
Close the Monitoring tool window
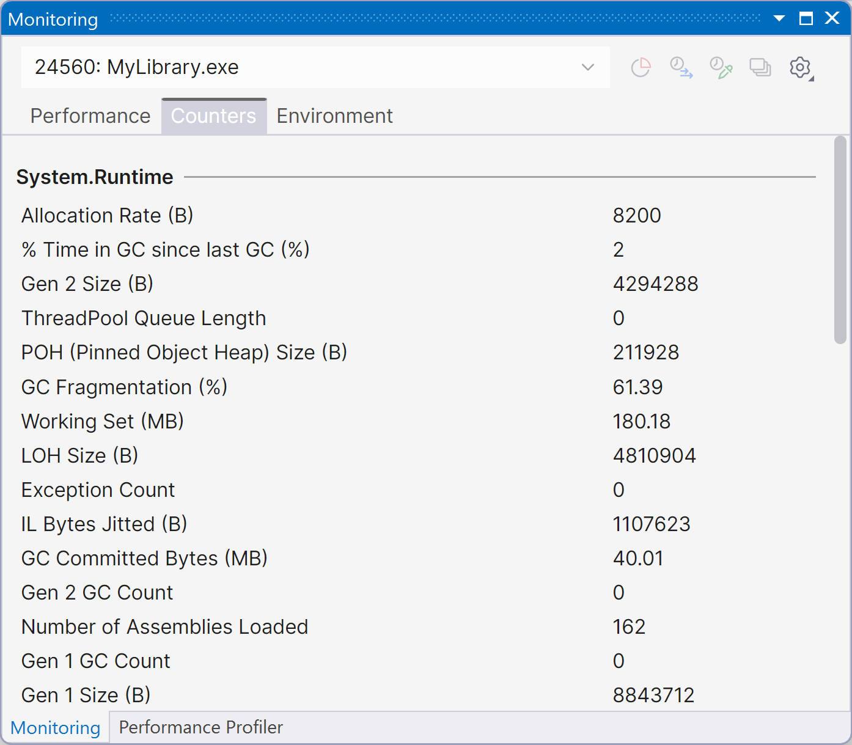point(832,18)
